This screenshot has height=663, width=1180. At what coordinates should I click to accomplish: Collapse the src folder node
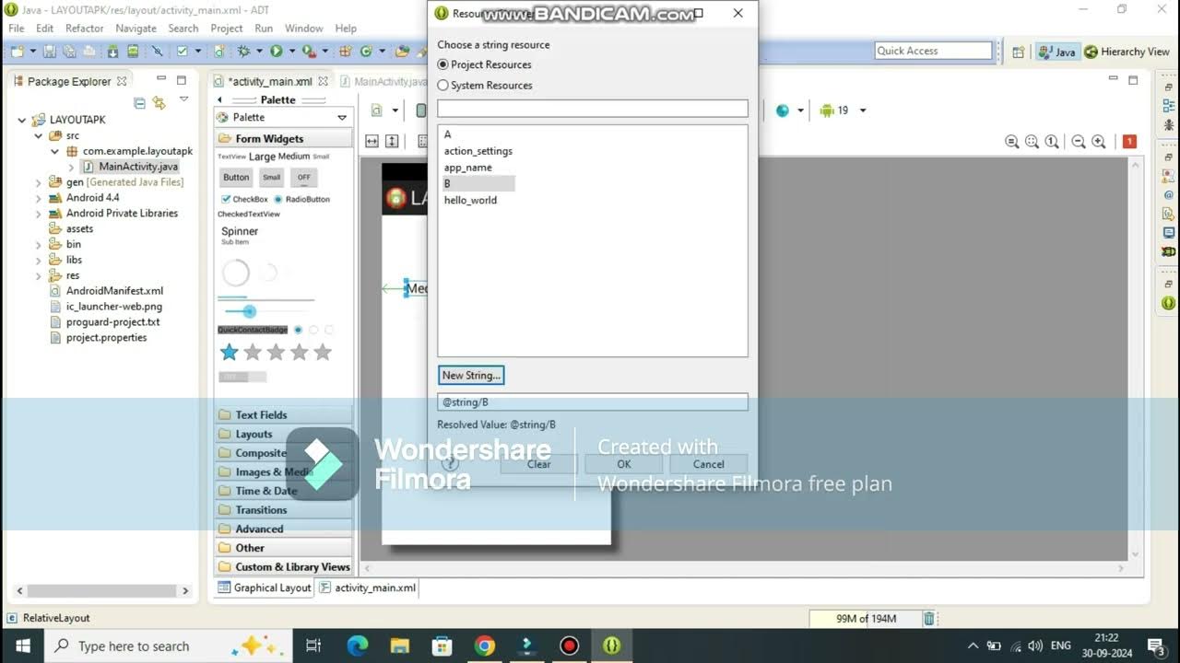(39, 135)
